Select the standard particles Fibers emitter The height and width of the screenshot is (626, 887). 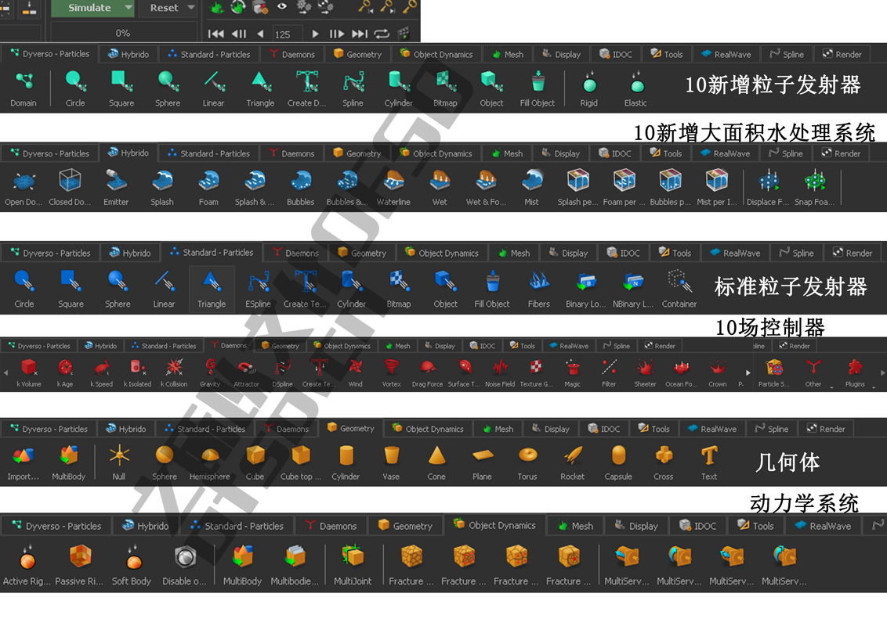pos(539,281)
